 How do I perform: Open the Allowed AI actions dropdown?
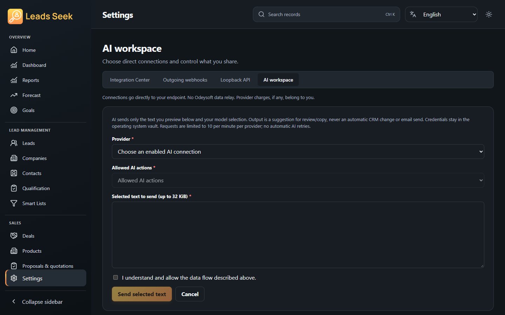coord(298,180)
